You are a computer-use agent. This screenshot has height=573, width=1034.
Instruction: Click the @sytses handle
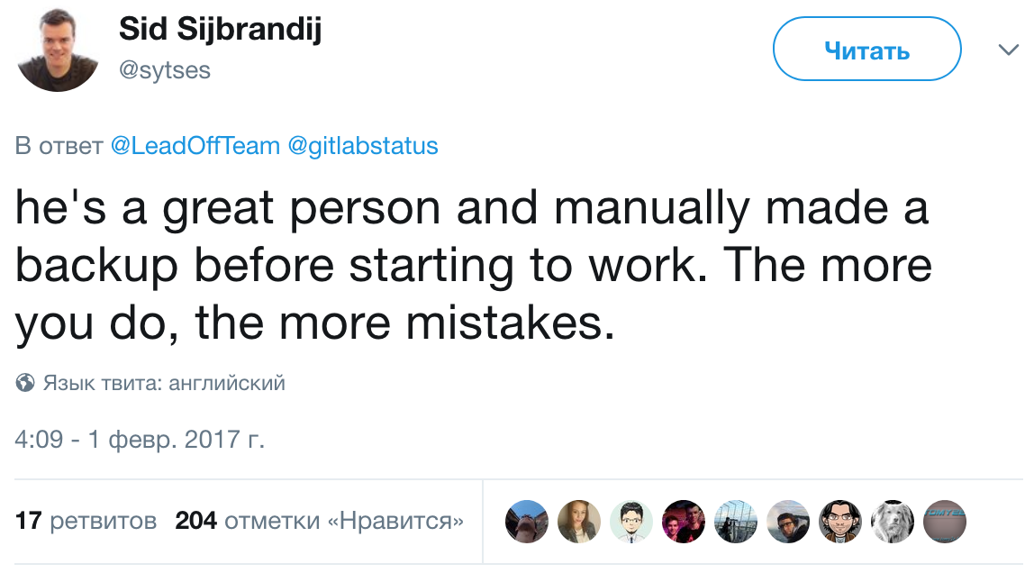click(165, 69)
